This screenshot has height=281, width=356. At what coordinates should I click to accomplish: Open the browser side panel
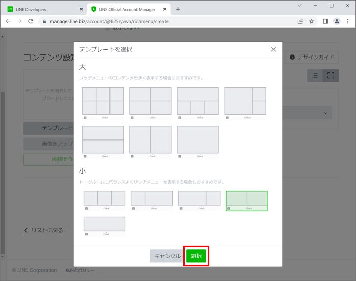click(325, 21)
